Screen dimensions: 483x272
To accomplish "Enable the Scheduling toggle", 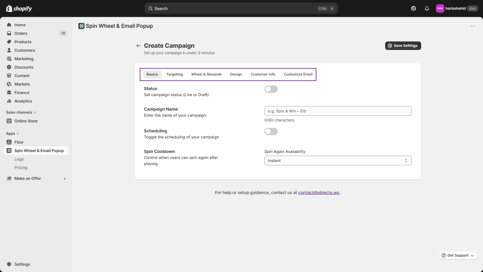I will point(271,131).
